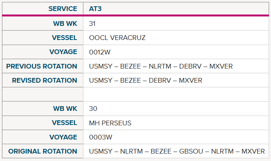
Task: Click the VESSEL label beside OOCL VERACRUZ
Action: click(x=65, y=38)
